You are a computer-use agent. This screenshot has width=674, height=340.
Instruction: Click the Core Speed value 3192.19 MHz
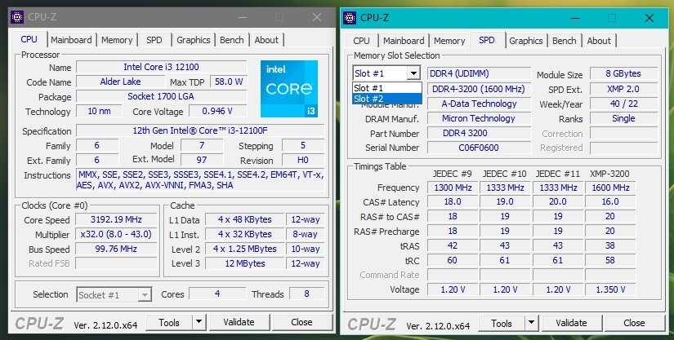(116, 219)
